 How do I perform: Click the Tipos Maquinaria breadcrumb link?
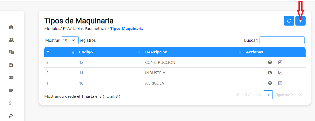pyautogui.click(x=127, y=29)
